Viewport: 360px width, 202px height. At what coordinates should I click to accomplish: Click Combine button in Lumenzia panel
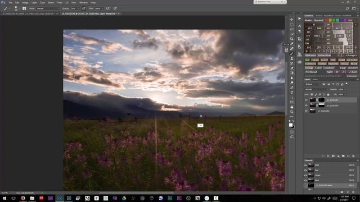tap(328, 68)
